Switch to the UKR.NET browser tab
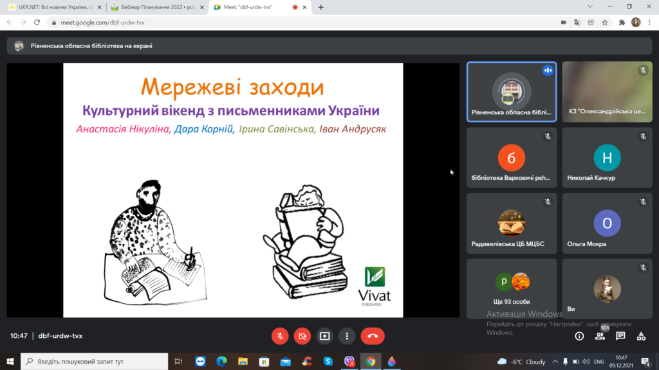The height and width of the screenshot is (370, 659). click(x=51, y=7)
